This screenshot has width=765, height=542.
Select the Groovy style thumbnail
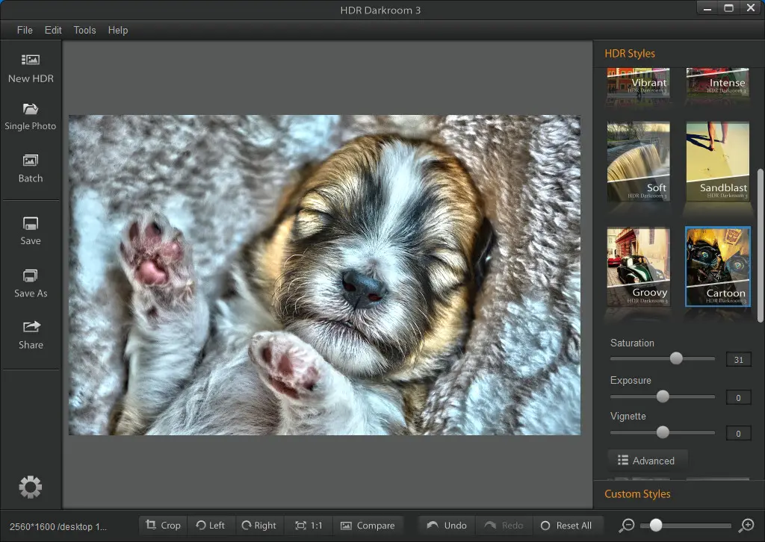click(638, 267)
